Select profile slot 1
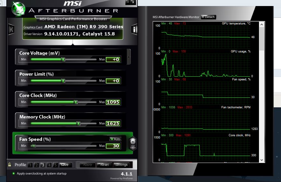Viewport: 281px width, 182px height. 30,165
